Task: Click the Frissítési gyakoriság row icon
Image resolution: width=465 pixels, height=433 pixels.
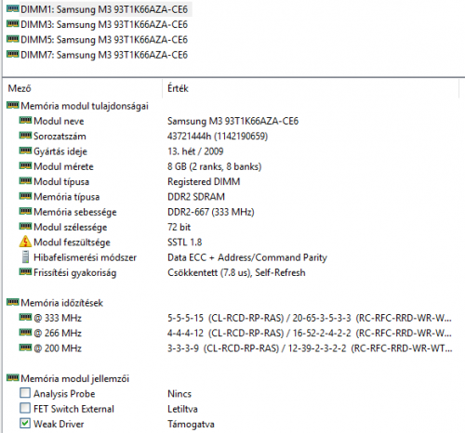Action: click(x=25, y=272)
